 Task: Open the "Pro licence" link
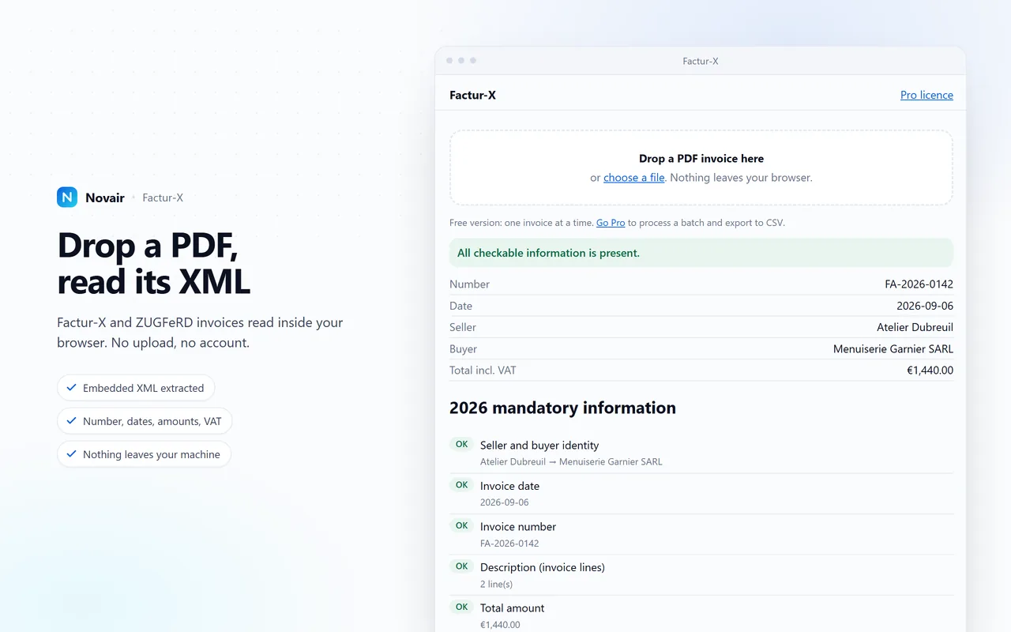926,95
